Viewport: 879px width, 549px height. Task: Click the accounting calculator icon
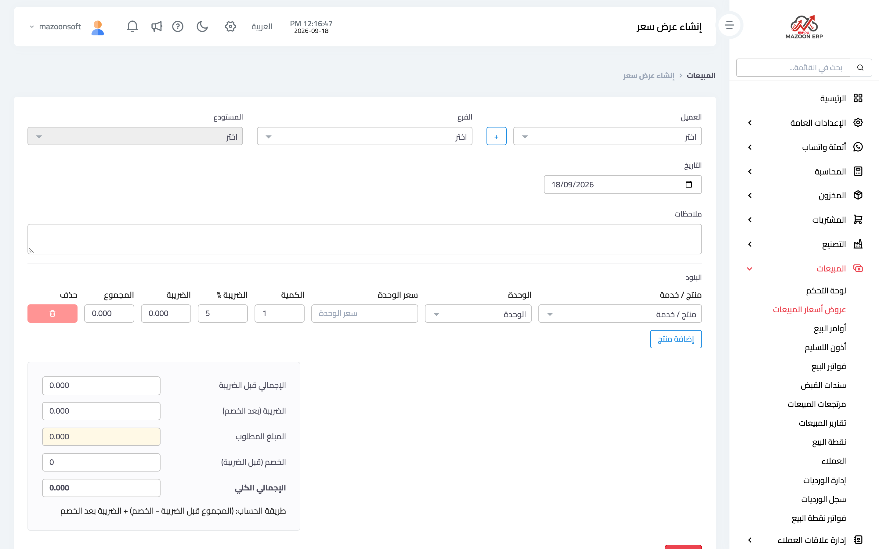(858, 171)
